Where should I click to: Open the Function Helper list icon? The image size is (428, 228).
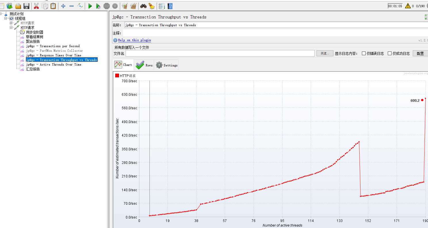162,6
